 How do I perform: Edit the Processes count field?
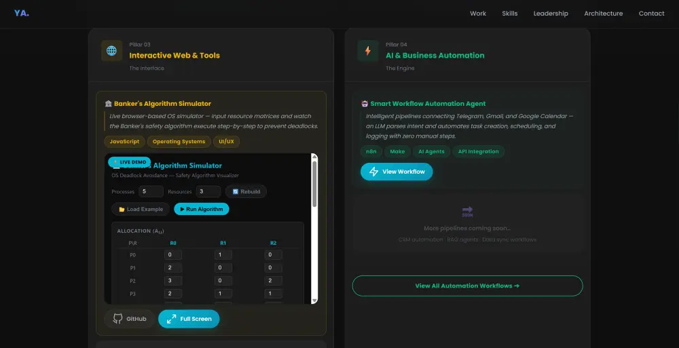point(151,191)
